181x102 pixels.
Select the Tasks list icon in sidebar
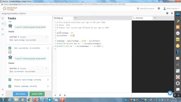(x=3, y=24)
